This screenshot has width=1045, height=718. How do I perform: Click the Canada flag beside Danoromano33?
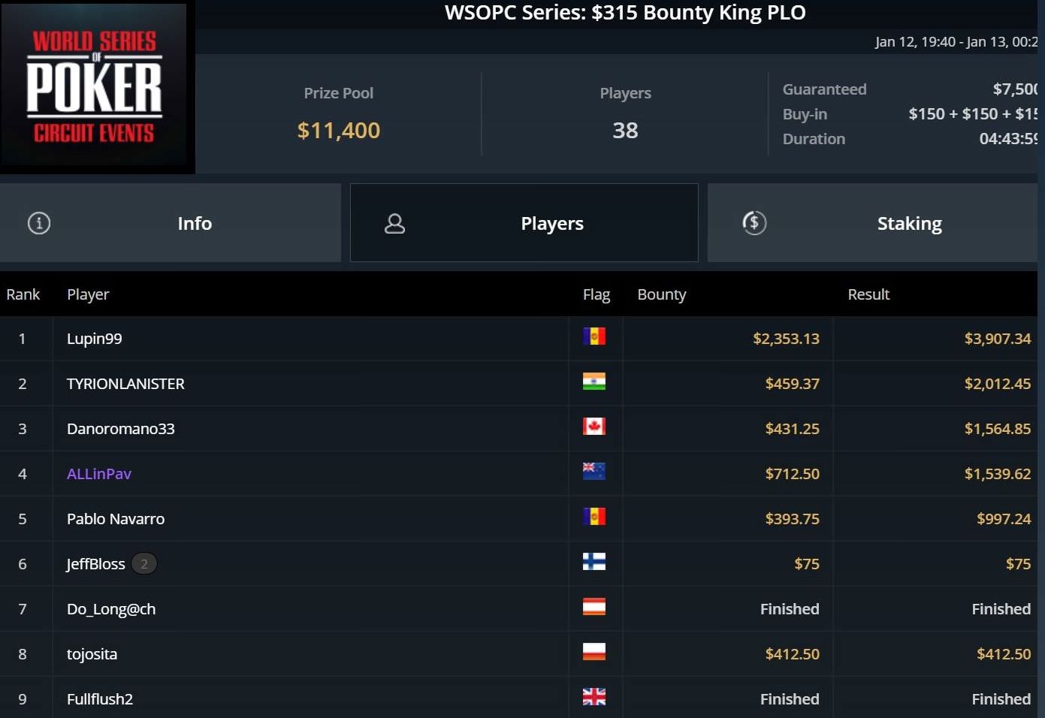point(593,427)
